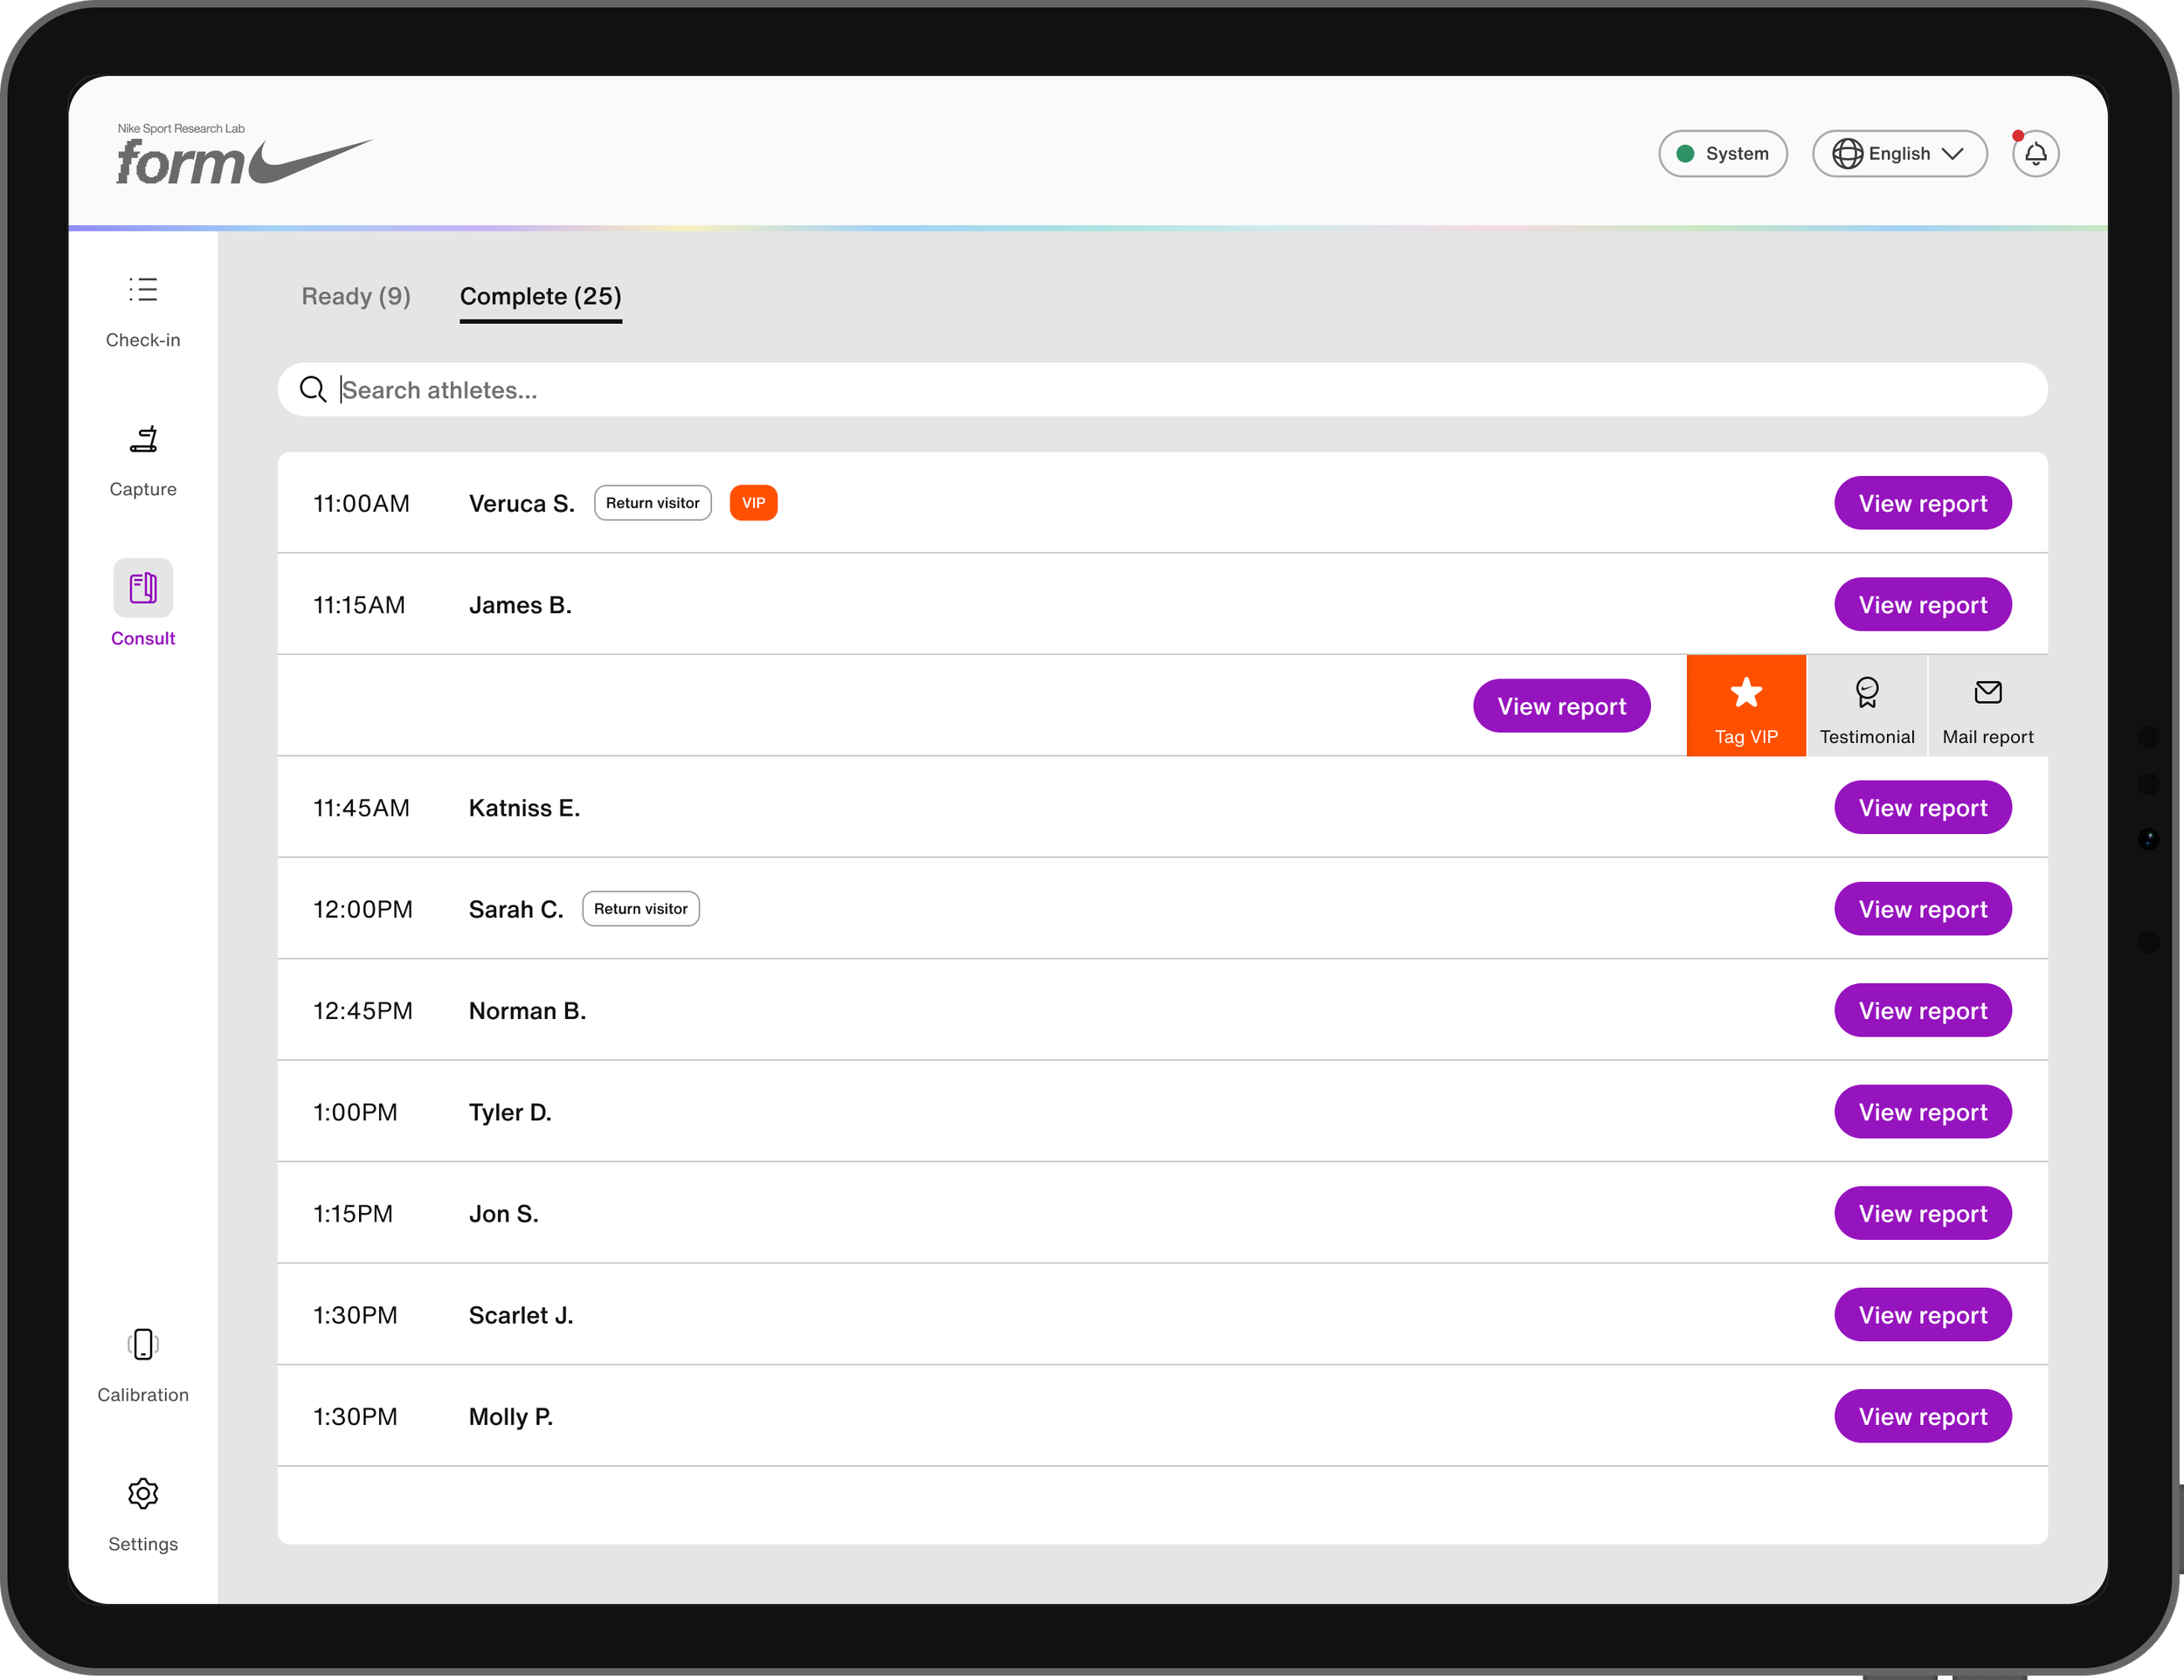
Task: Open the Check-in list icon
Action: (x=143, y=290)
